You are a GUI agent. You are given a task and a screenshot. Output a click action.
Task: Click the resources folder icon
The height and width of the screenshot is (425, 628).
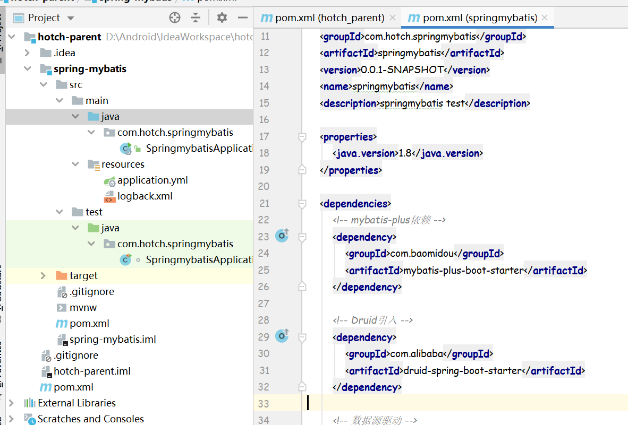94,164
